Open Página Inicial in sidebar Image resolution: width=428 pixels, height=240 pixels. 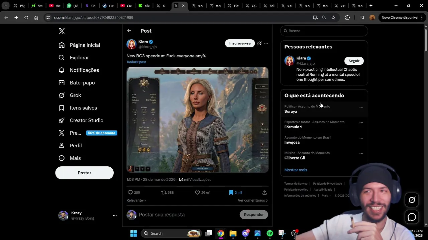click(79, 45)
